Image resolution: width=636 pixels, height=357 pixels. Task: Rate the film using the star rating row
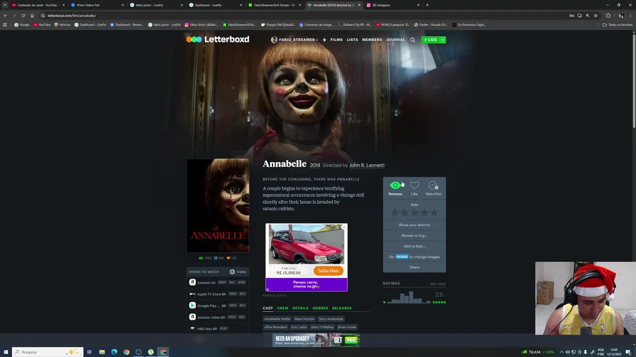coord(414,213)
